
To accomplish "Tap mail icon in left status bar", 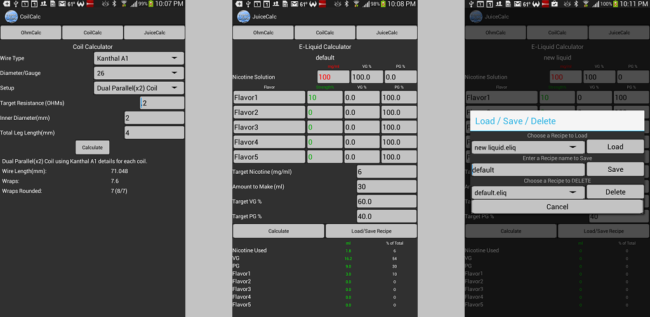I will [x=62, y=4].
